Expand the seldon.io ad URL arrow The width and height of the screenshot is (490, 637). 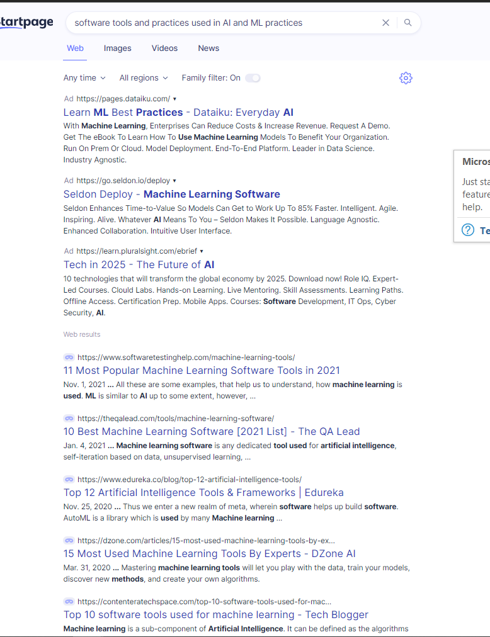coord(174,181)
